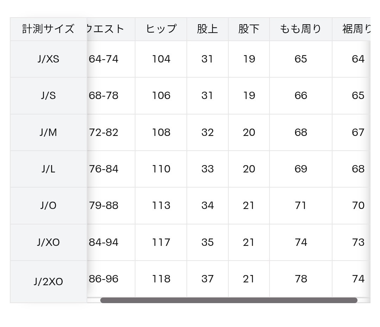Click the 股上 column header
Image resolution: width=380 pixels, height=327 pixels.
coord(208,29)
